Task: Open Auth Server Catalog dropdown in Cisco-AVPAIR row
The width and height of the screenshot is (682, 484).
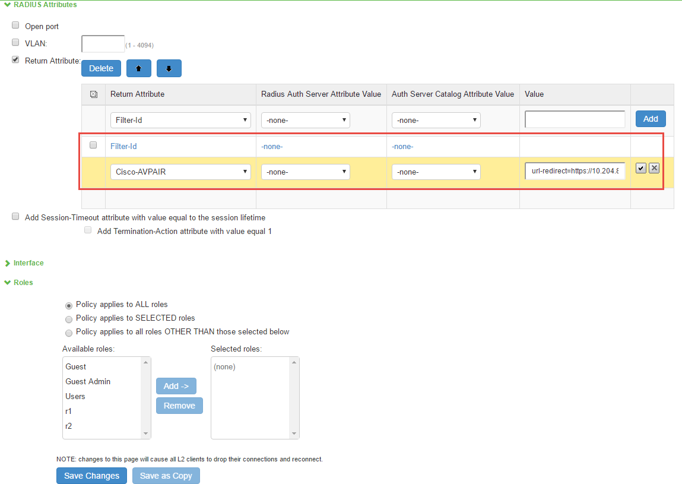Action: point(436,172)
